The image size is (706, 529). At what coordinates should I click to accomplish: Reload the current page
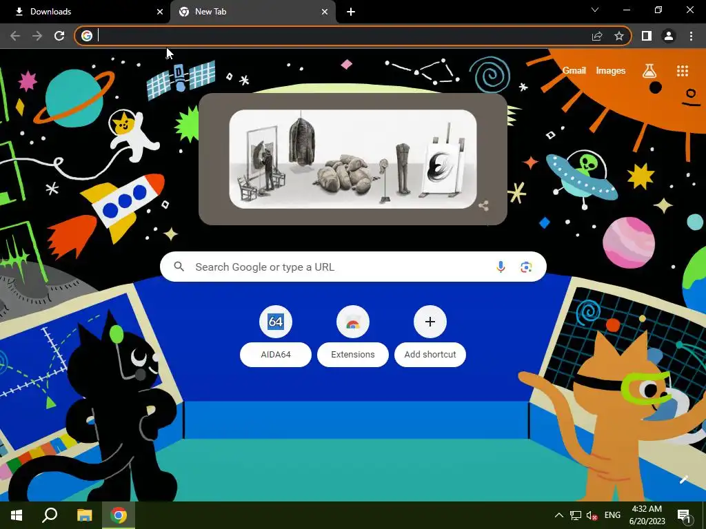coord(59,36)
